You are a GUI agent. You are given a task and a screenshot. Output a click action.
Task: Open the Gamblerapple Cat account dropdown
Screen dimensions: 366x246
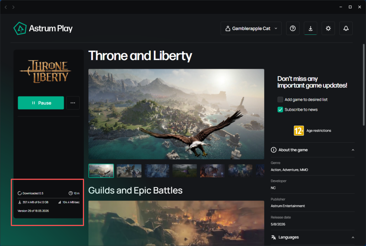pyautogui.click(x=251, y=29)
